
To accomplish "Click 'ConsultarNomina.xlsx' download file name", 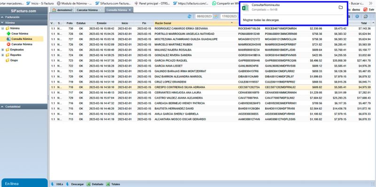I will coord(266,5).
